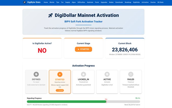172x108 pixels.
Task: Click the red NO status text
Action: [x=42, y=50]
